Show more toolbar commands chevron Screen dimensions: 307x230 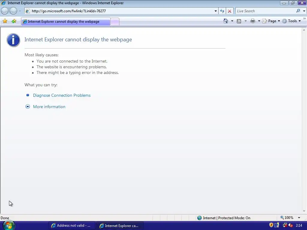click(x=305, y=19)
